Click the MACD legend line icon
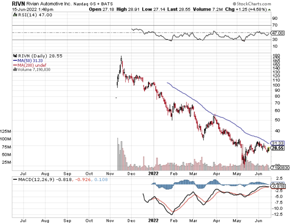 (15, 179)
